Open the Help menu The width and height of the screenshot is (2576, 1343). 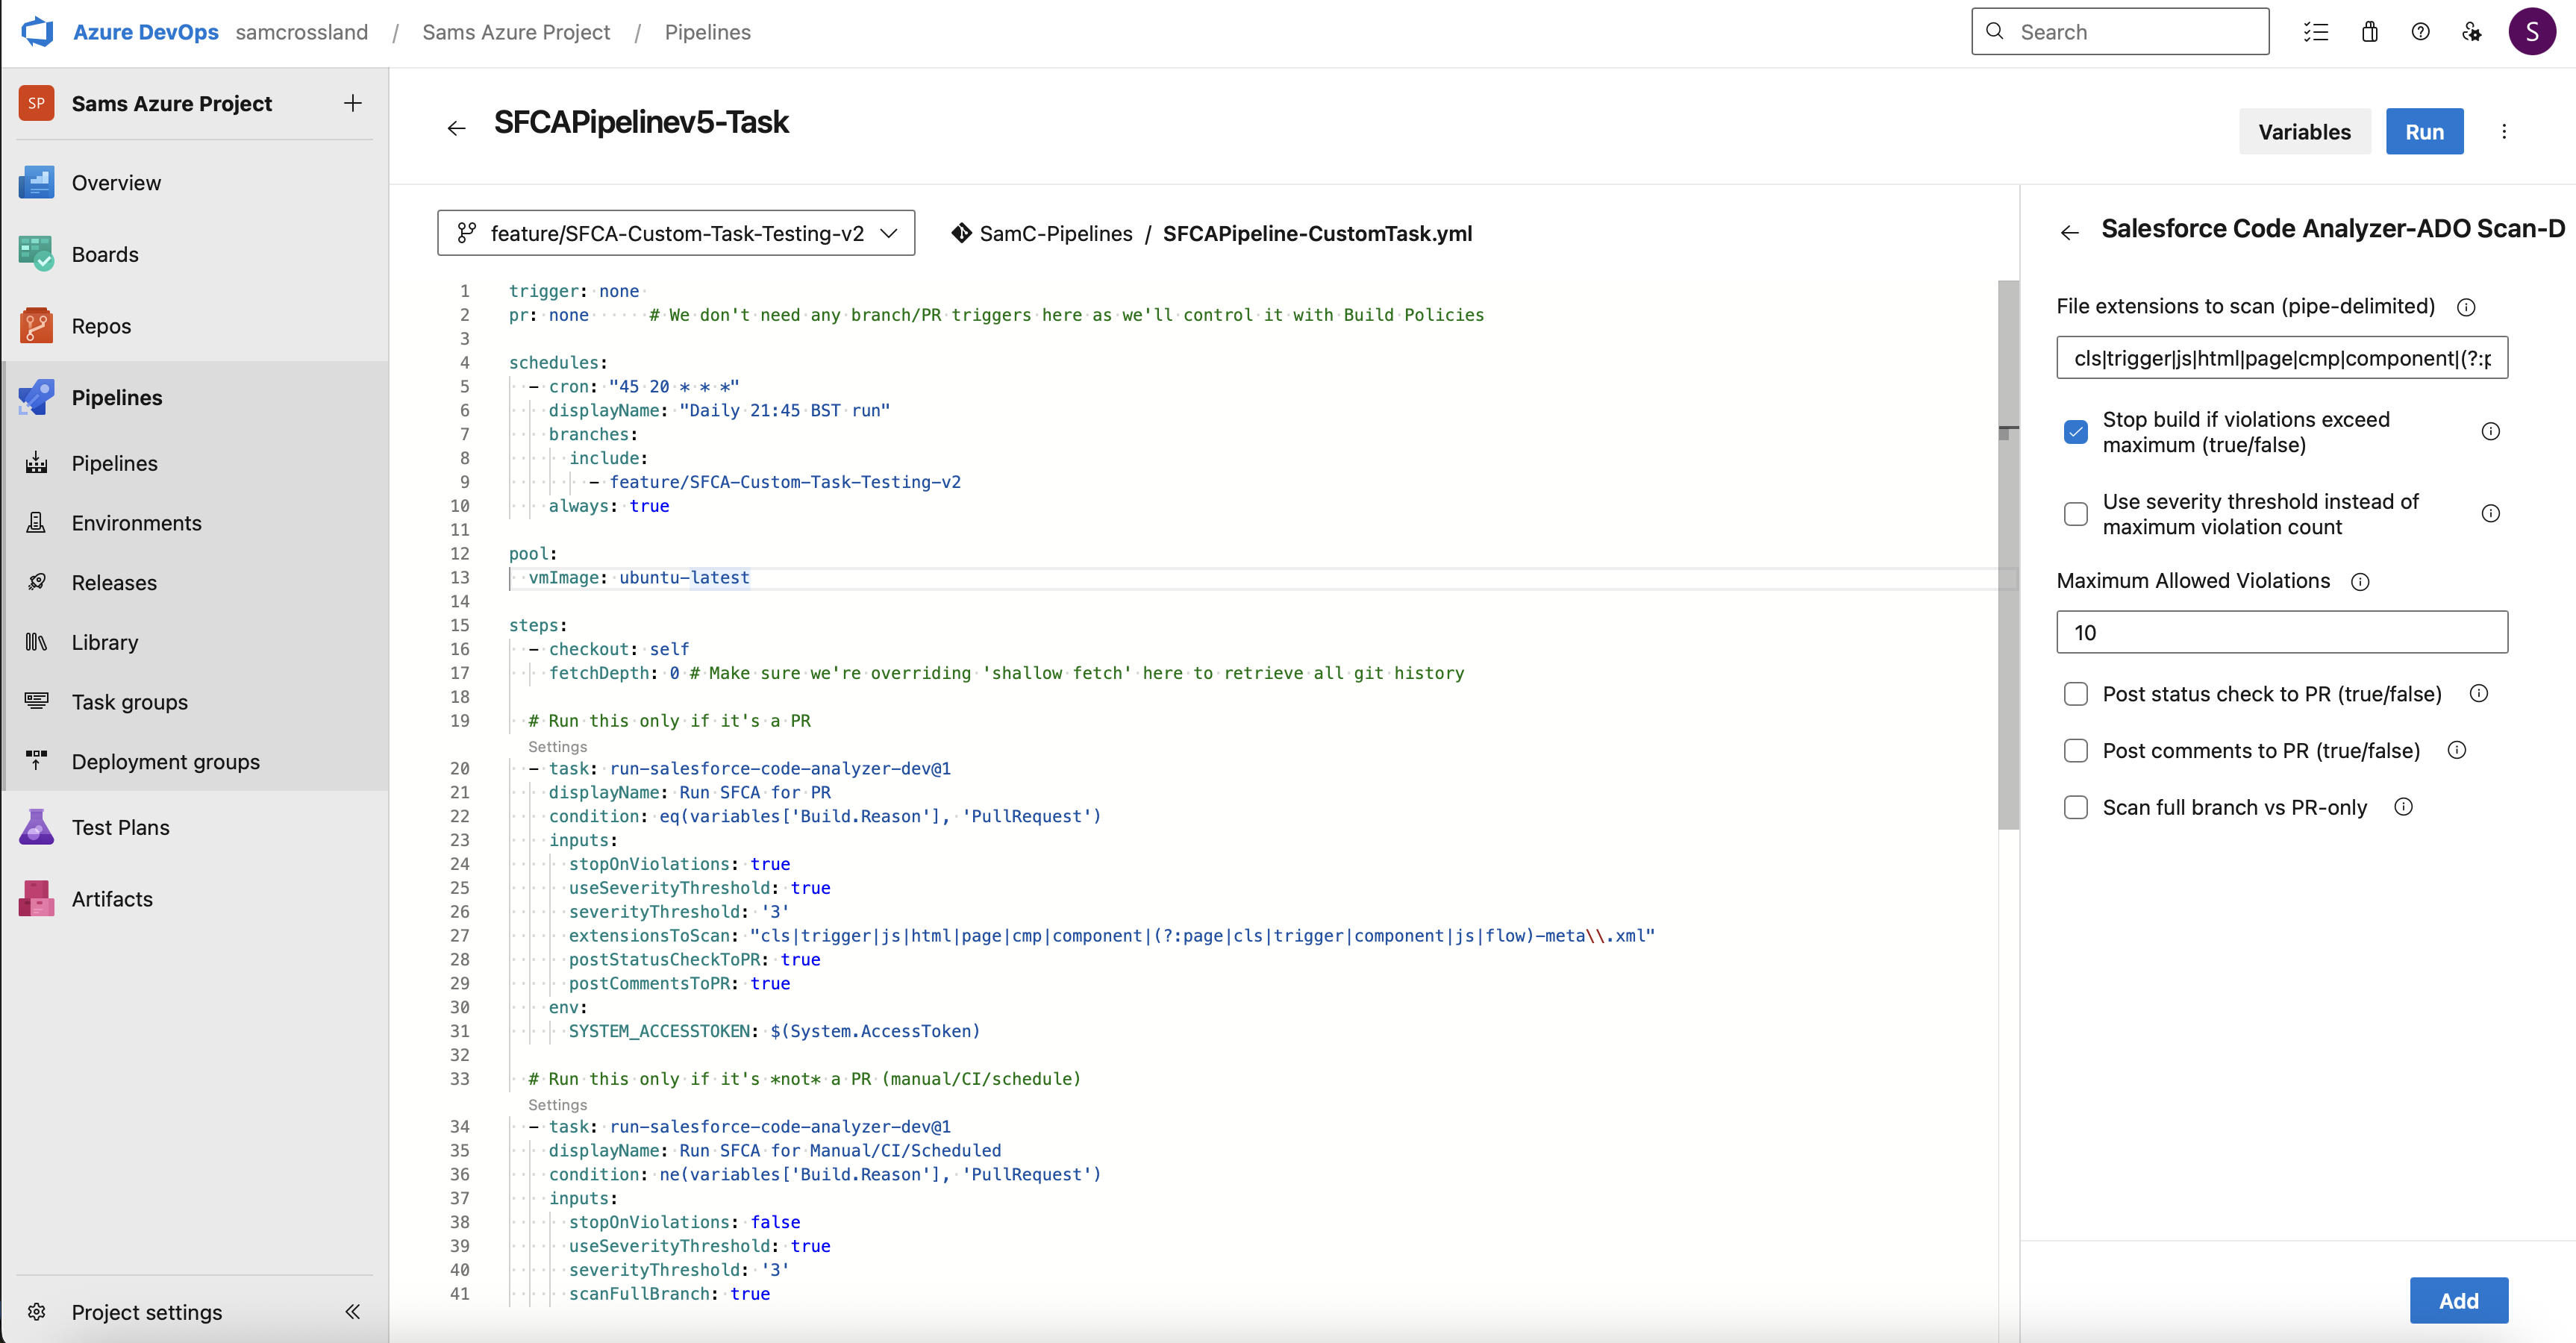2420,31
